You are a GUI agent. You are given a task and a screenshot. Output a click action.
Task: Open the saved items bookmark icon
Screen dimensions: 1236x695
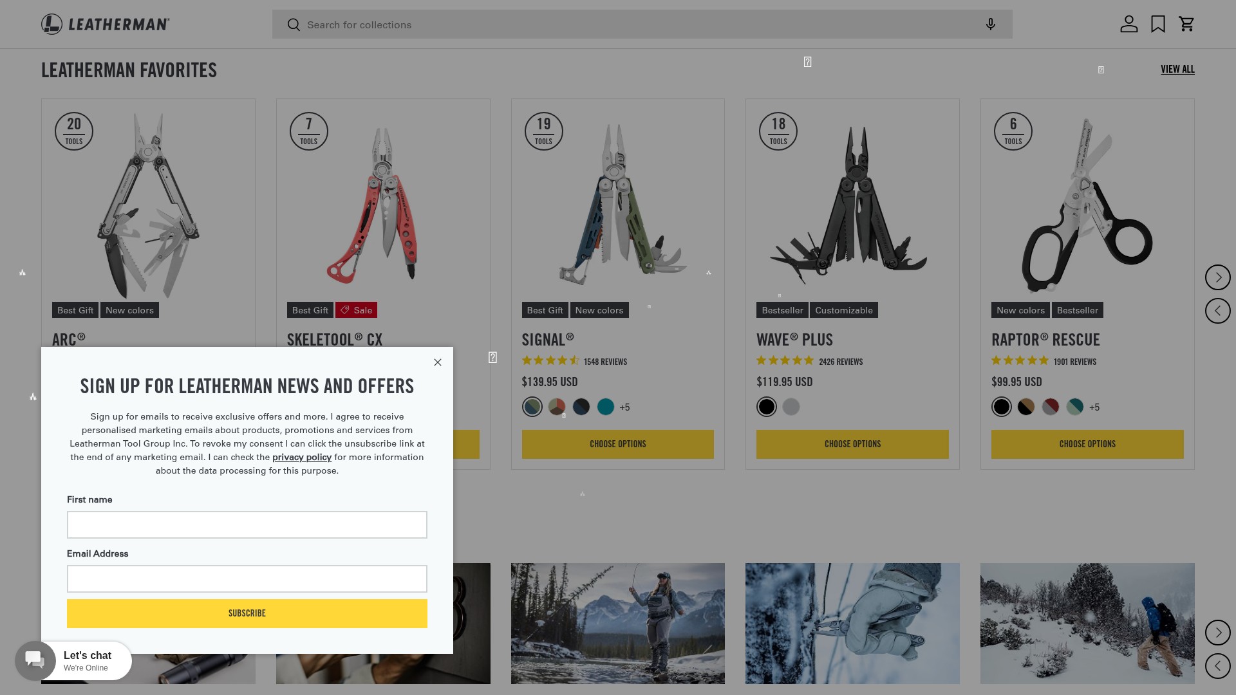point(1158,24)
